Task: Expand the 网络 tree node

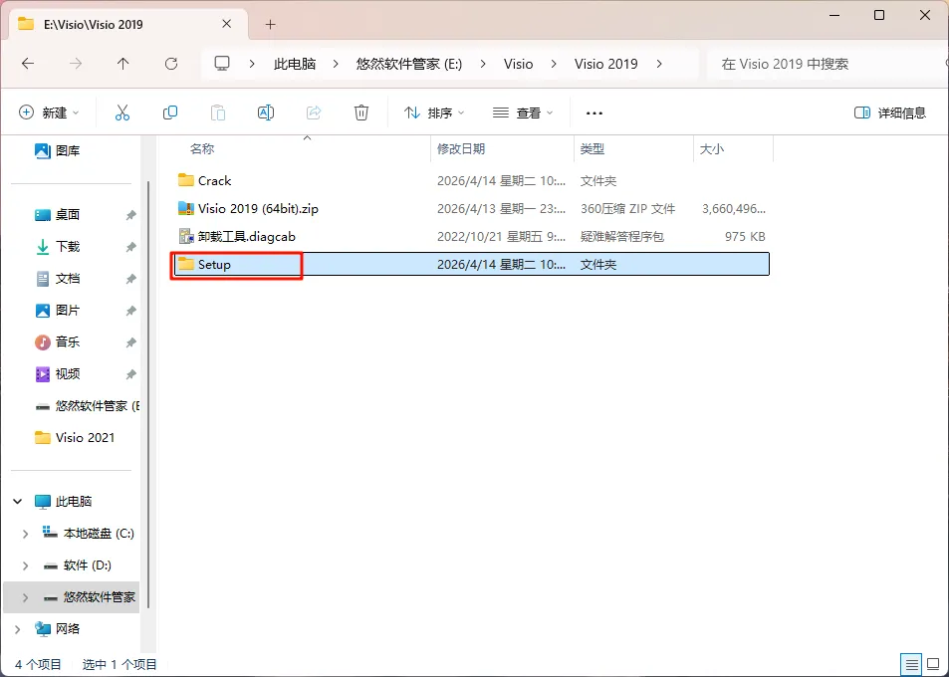Action: [x=18, y=629]
